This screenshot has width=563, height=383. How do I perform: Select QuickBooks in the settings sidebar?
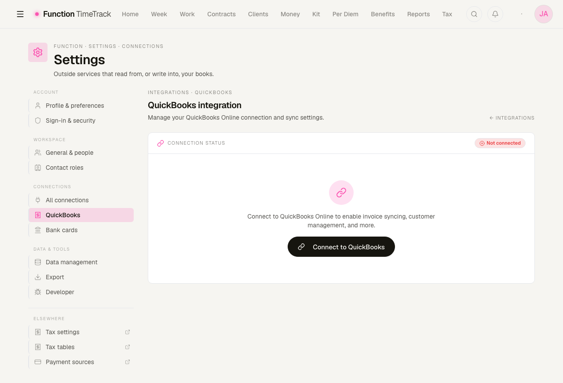click(81, 215)
